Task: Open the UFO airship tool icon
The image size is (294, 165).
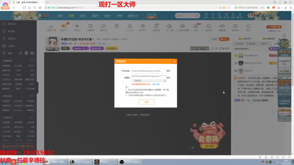Action: click(x=182, y=26)
